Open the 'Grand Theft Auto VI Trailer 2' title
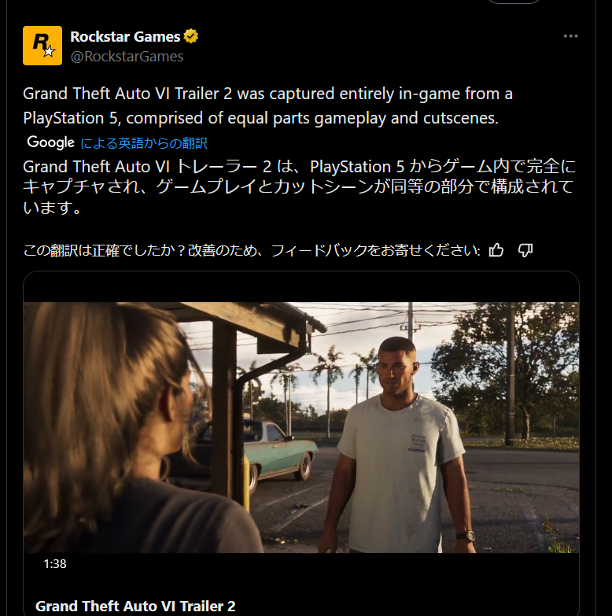The image size is (612, 616). click(x=135, y=607)
